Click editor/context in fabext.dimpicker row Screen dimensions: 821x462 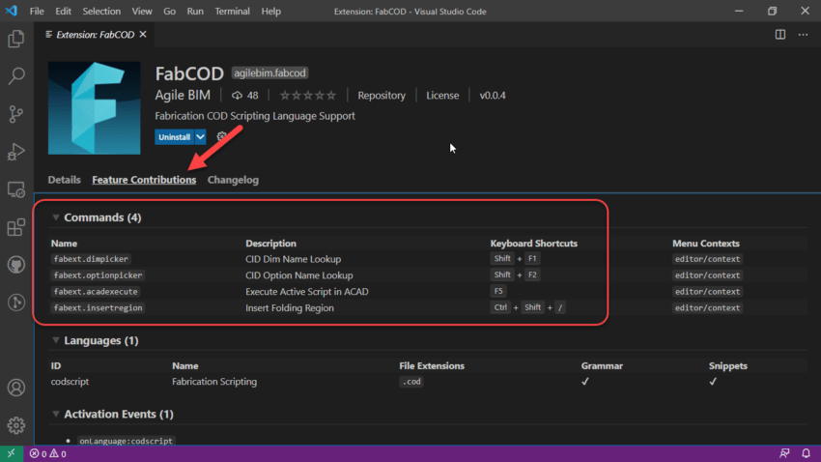[x=707, y=259]
